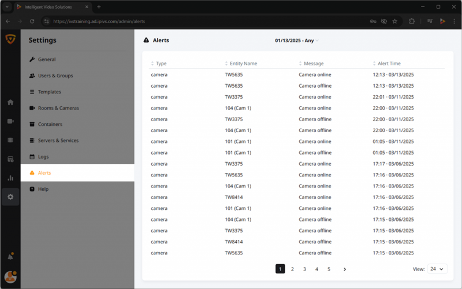Open the schedule calendar icon in left rail
The width and height of the screenshot is (462, 289).
[x=10, y=159]
